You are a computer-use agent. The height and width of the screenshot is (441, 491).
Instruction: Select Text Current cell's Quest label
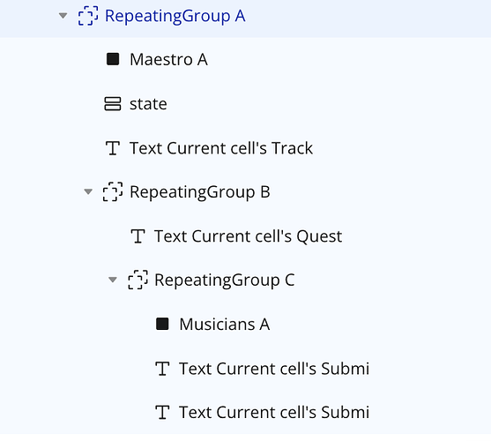(249, 236)
